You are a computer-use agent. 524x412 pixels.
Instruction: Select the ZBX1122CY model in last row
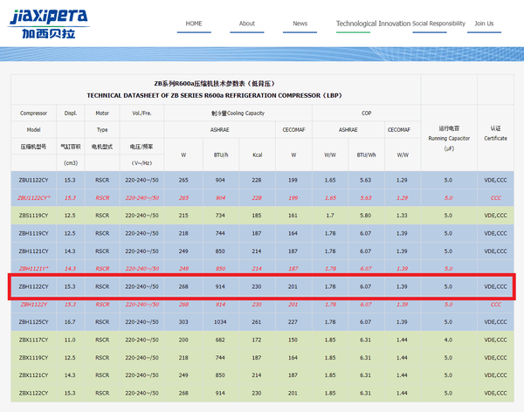(x=33, y=393)
